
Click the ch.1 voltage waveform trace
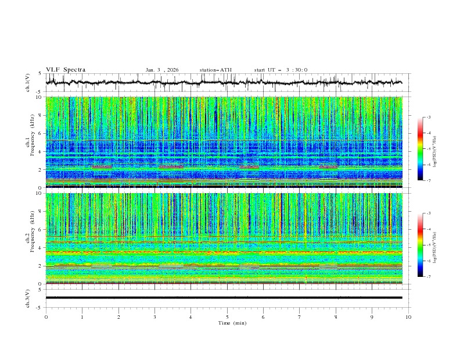pos(224,83)
